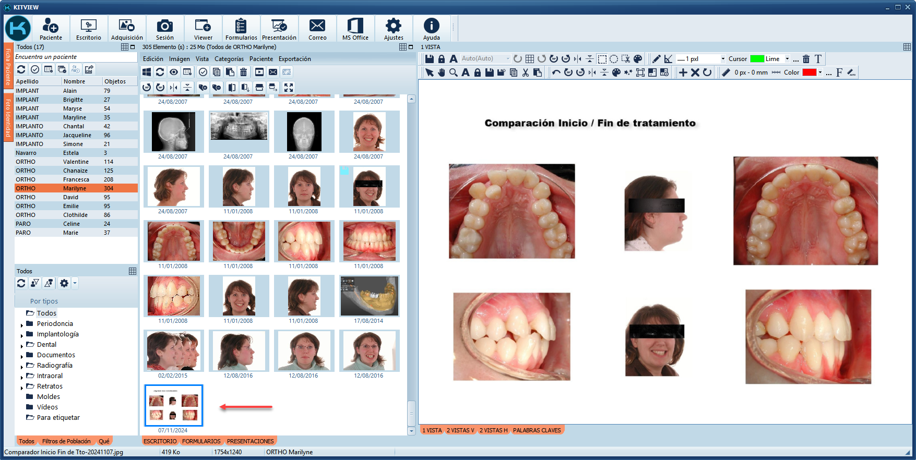Open the Exportación menu
The image size is (916, 460).
pyautogui.click(x=294, y=59)
